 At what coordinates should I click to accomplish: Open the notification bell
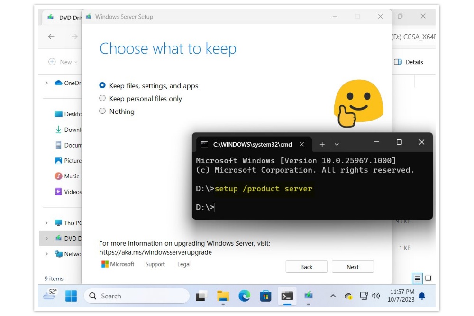(422, 296)
